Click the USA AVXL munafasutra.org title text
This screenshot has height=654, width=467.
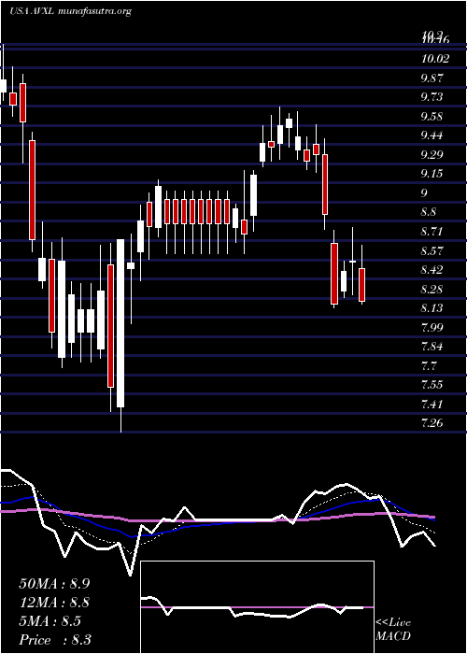(70, 11)
